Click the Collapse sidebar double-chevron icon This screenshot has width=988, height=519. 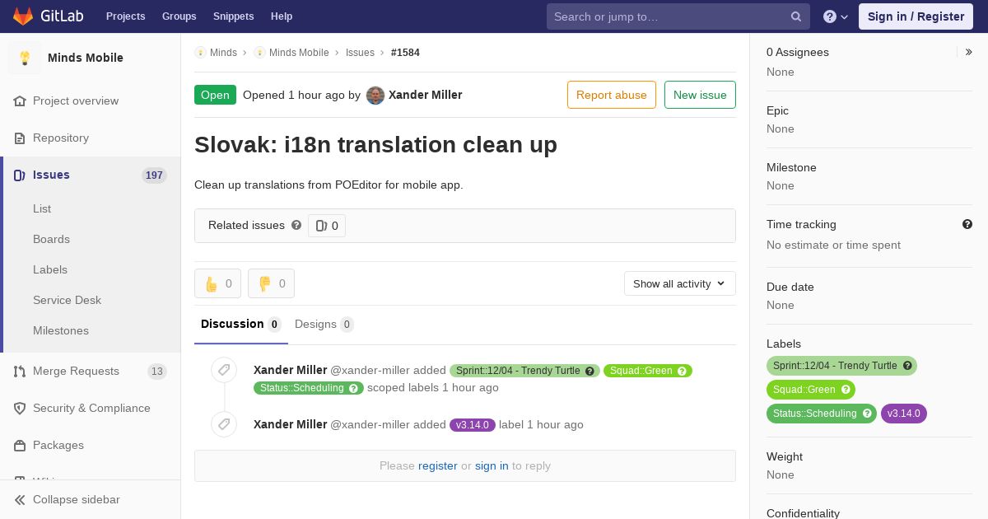point(20,499)
